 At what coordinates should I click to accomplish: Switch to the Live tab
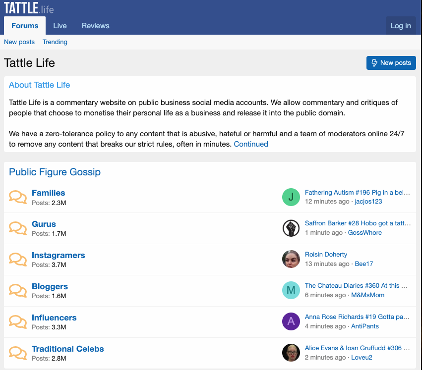[60, 26]
